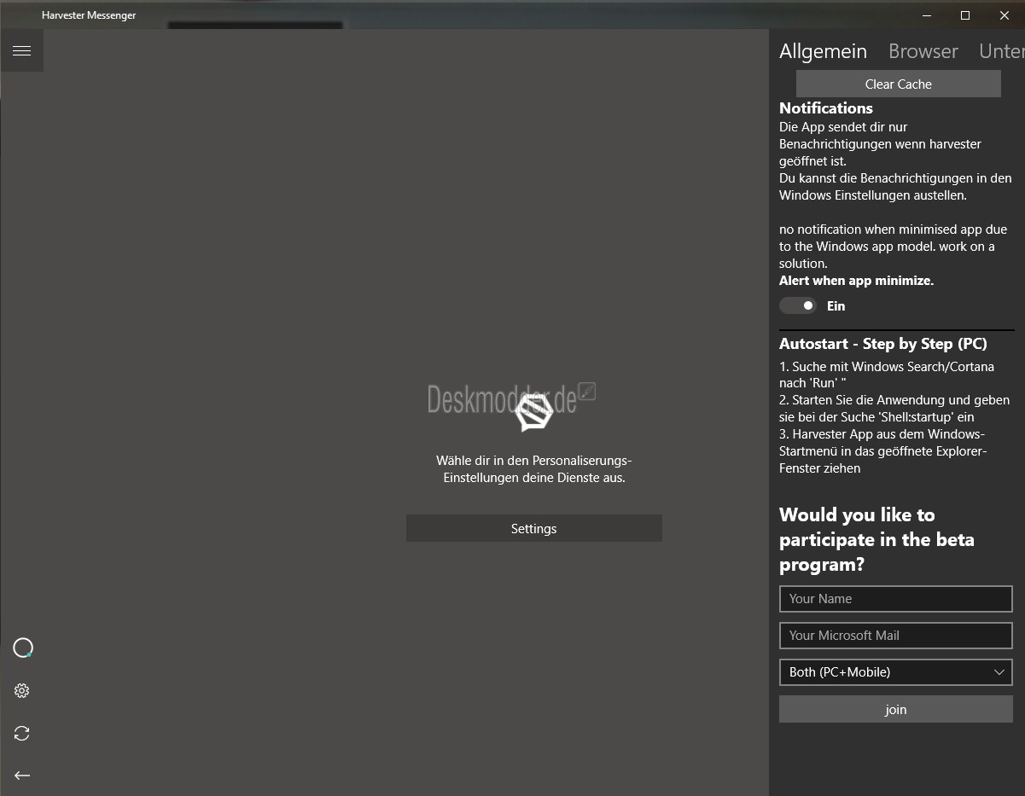Click the 'Ein' toggle label
This screenshot has height=796, width=1025.
tap(836, 305)
